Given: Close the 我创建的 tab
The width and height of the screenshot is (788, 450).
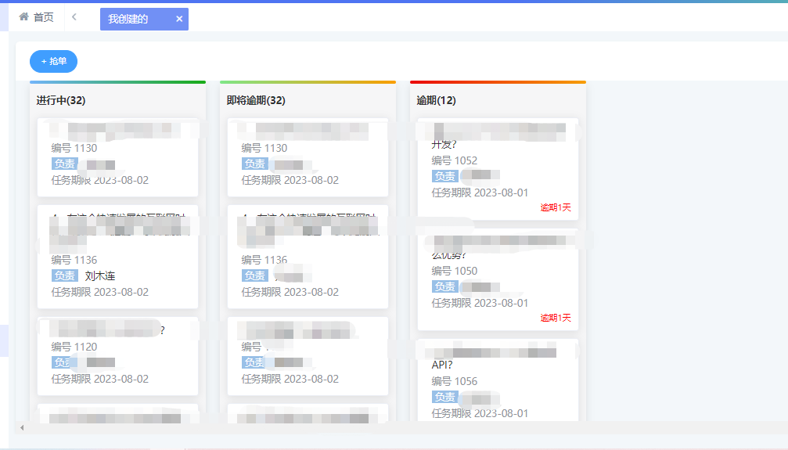Looking at the screenshot, I should click(179, 19).
